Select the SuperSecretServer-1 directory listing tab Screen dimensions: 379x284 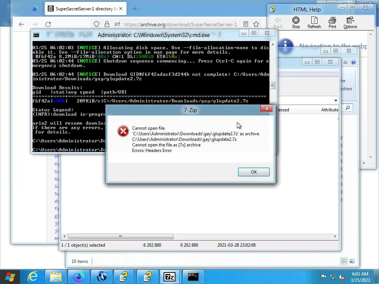tap(85, 9)
